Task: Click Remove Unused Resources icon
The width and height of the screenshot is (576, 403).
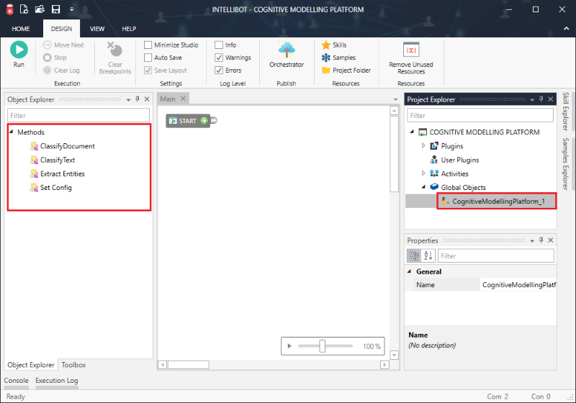Action: (411, 50)
